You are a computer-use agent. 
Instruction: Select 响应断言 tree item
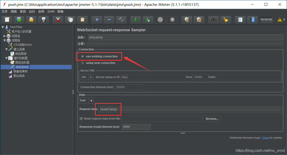click(x=21, y=54)
